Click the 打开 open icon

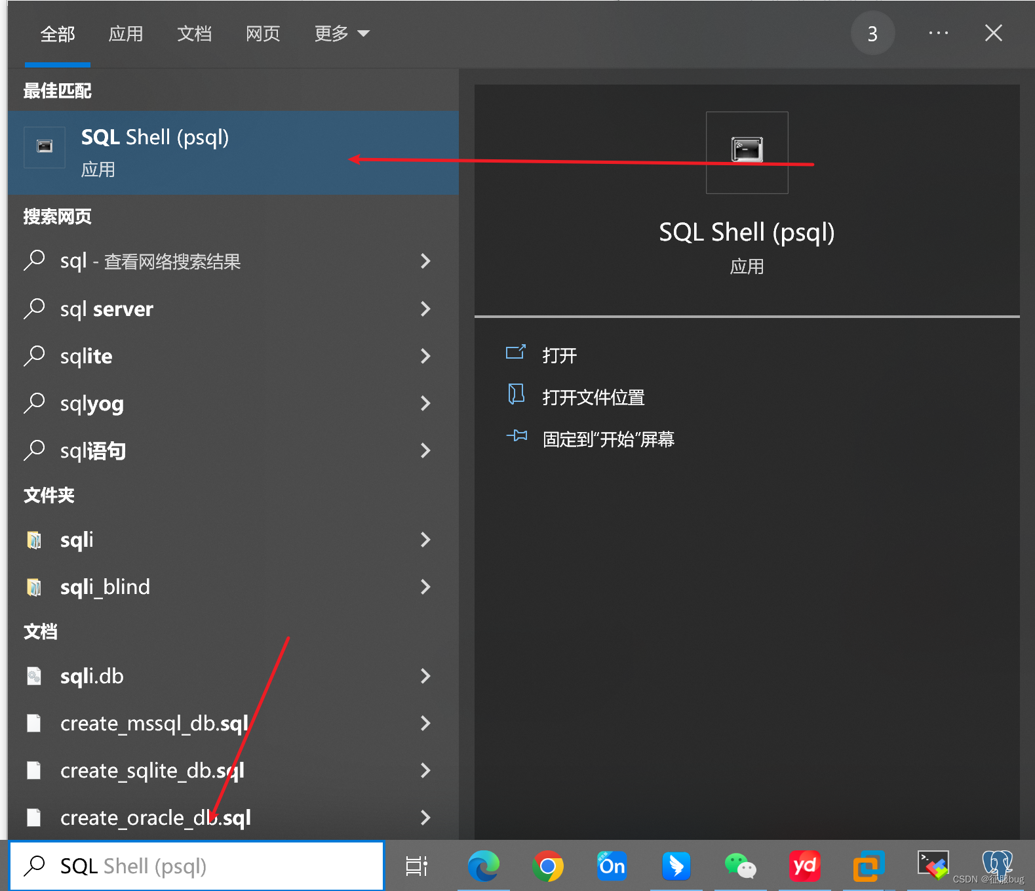click(516, 353)
